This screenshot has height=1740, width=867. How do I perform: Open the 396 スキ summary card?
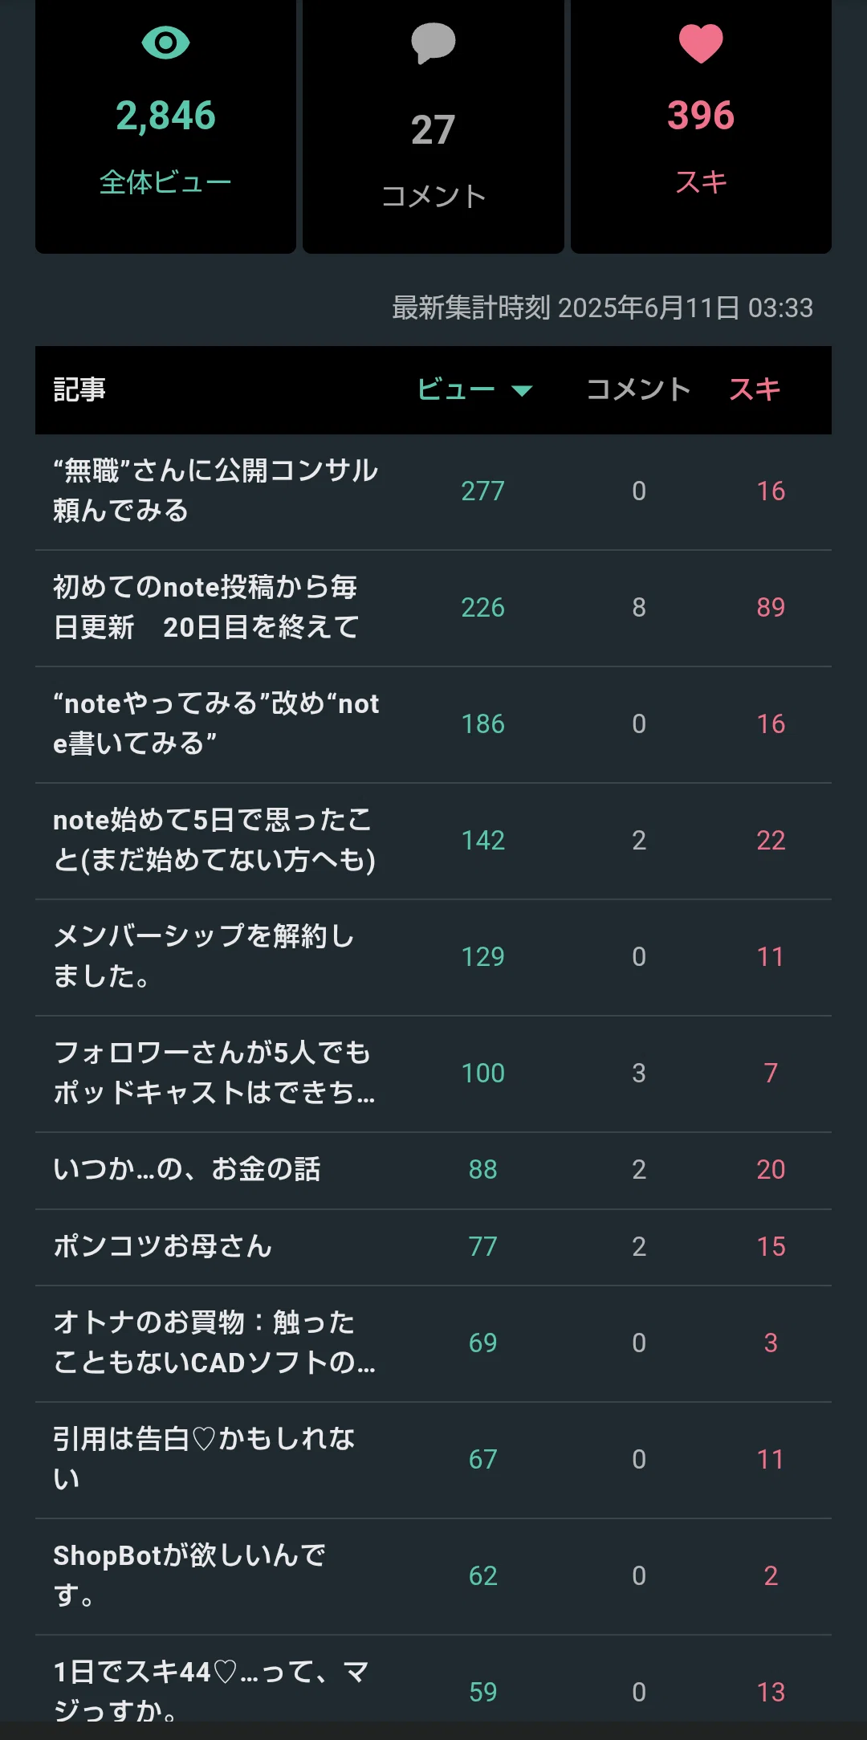(701, 127)
